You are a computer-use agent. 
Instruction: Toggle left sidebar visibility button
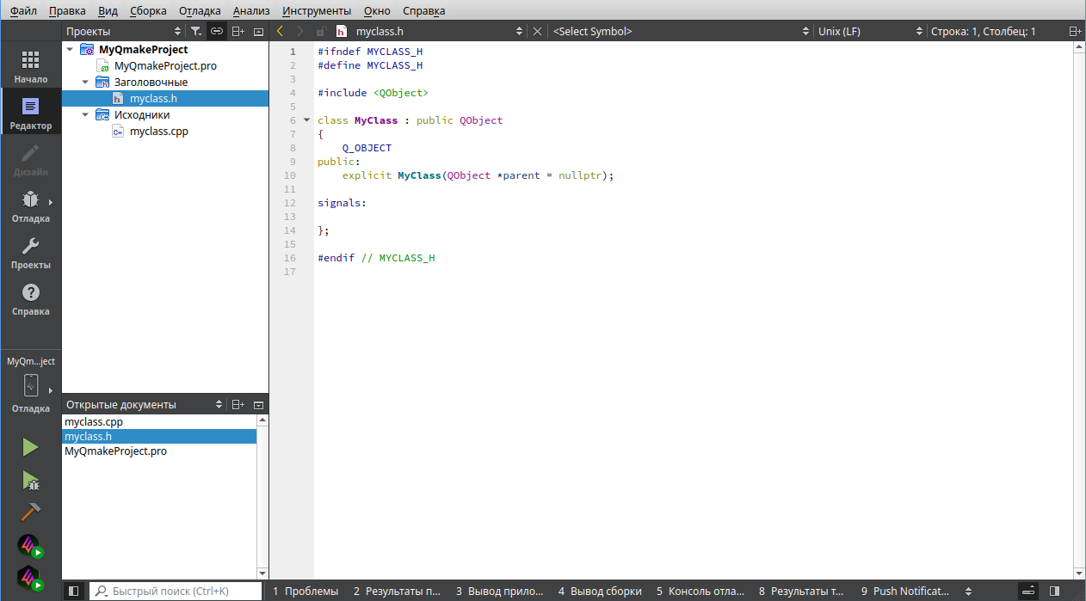(x=74, y=592)
